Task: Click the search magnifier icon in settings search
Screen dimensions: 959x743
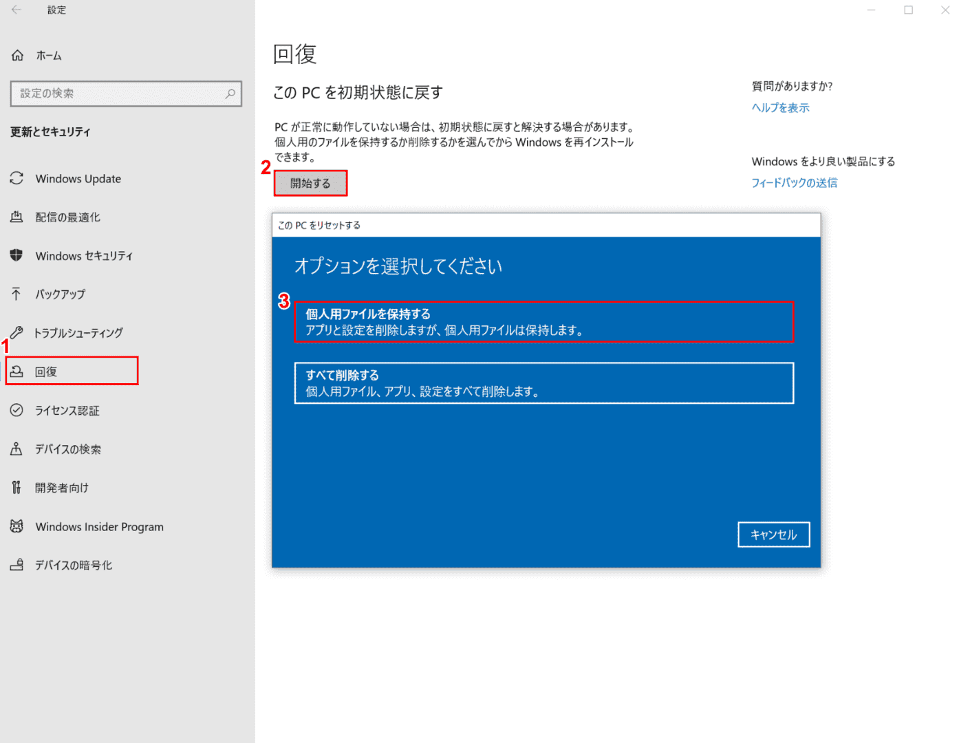Action: (x=230, y=94)
